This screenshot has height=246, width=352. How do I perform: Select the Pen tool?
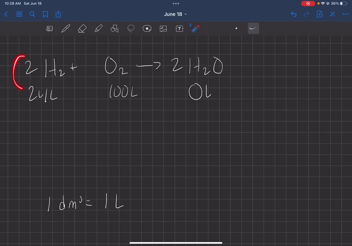click(x=65, y=29)
